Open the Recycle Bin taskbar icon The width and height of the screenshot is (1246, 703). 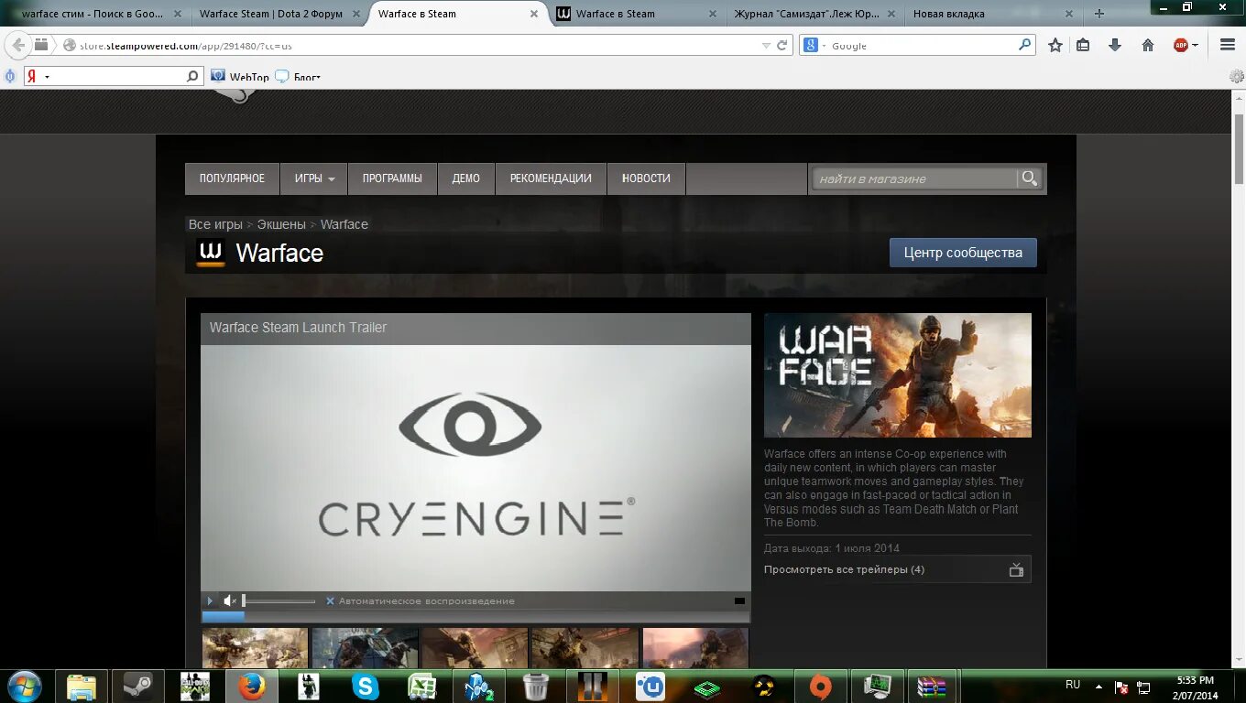tap(536, 686)
